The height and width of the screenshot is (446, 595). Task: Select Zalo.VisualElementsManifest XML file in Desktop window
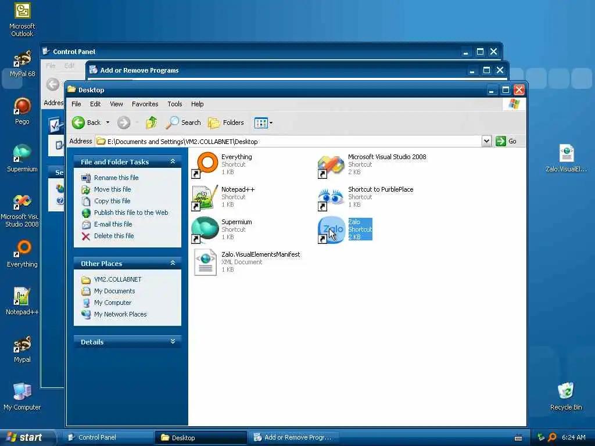click(x=246, y=262)
